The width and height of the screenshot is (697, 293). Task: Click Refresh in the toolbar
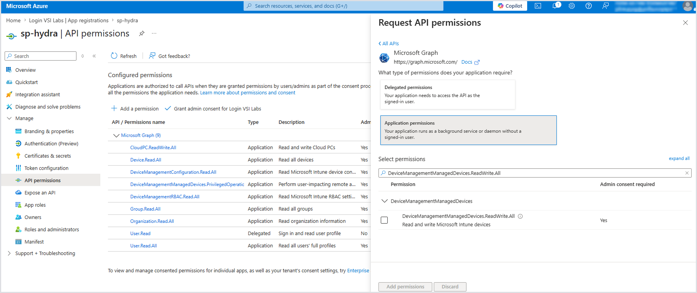pyautogui.click(x=124, y=56)
